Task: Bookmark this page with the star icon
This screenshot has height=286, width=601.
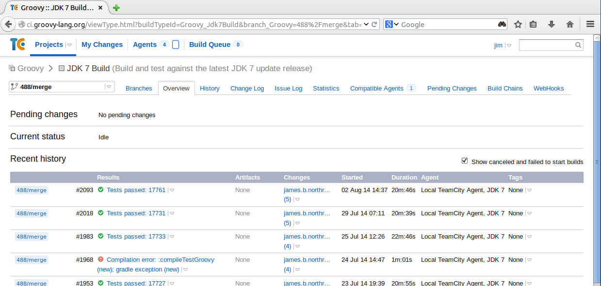Action: tap(518, 24)
